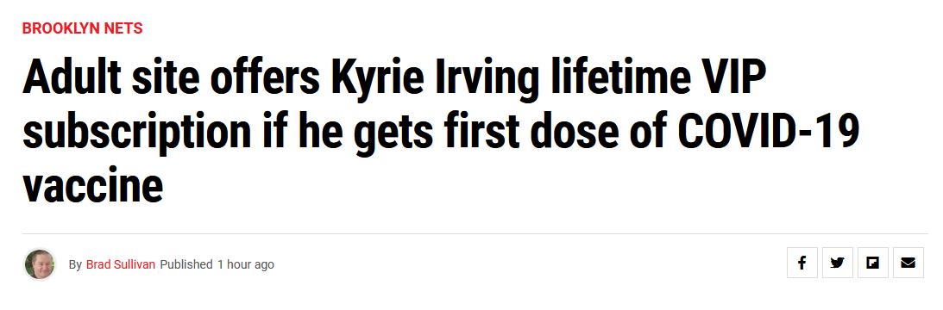This screenshot has width=943, height=310.
Task: Click the divider line below the headline
Action: [x=475, y=233]
